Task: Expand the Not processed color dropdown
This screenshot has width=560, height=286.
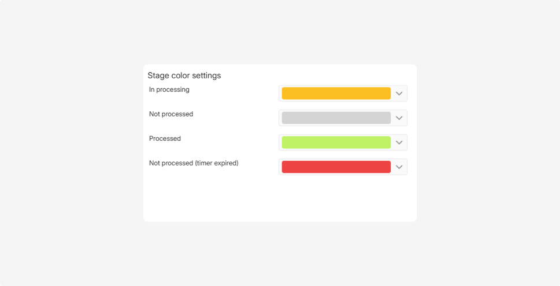Action: tap(343, 118)
